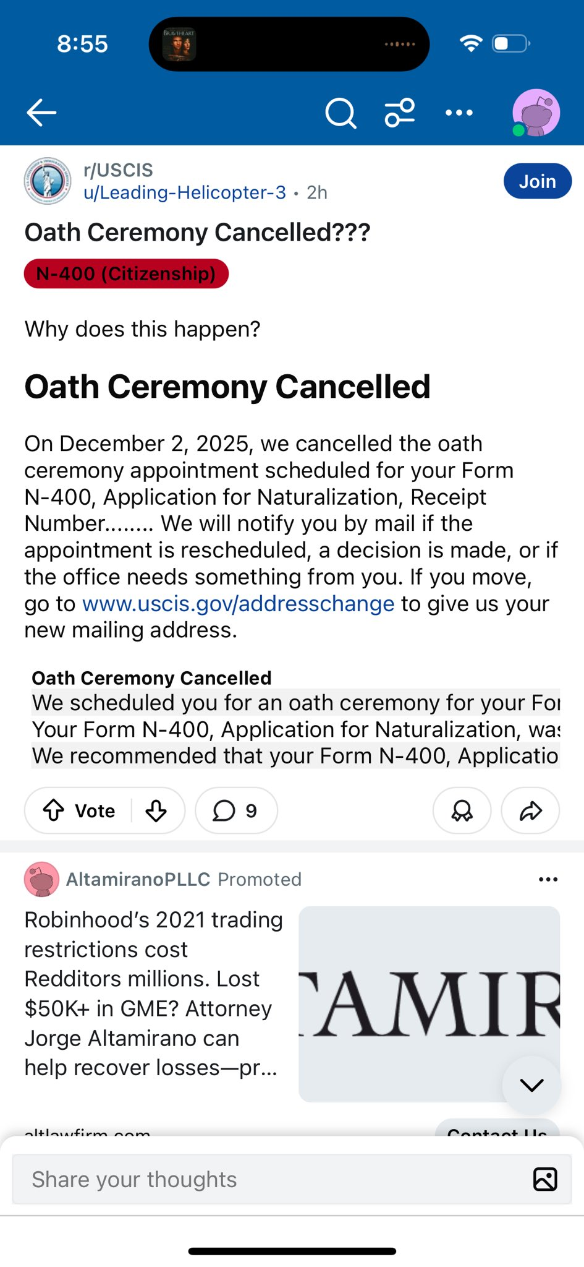This screenshot has width=584, height=1267.
Task: Join the r/USCIS community
Action: [x=538, y=181]
